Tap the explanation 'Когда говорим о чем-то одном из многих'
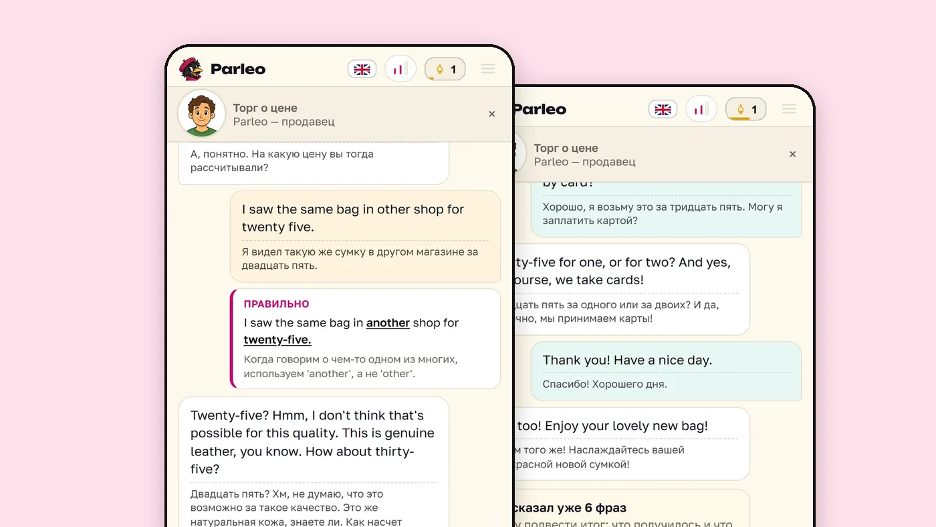The width and height of the screenshot is (936, 527). 350,366
